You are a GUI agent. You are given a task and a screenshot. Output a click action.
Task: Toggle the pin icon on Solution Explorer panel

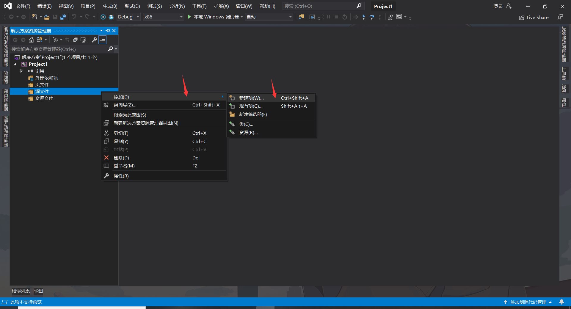pos(108,30)
